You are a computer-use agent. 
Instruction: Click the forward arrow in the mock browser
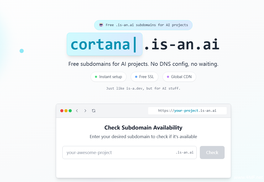pos(85,111)
